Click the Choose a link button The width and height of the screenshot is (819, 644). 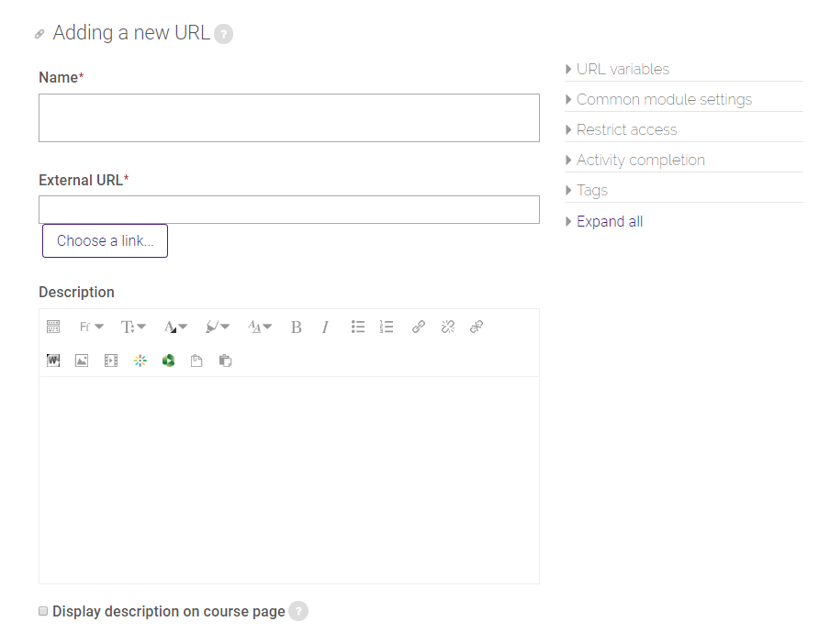(105, 240)
